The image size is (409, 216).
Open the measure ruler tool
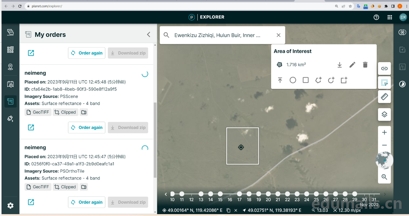point(384,96)
